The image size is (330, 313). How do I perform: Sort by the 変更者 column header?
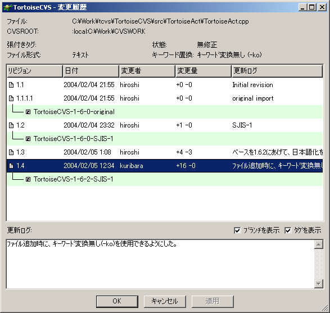147,71
